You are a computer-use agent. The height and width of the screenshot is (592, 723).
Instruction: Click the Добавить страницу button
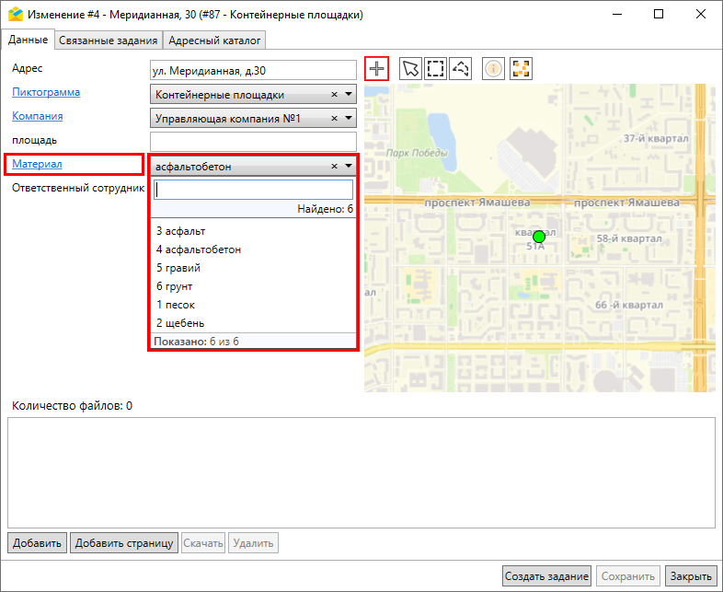[124, 543]
